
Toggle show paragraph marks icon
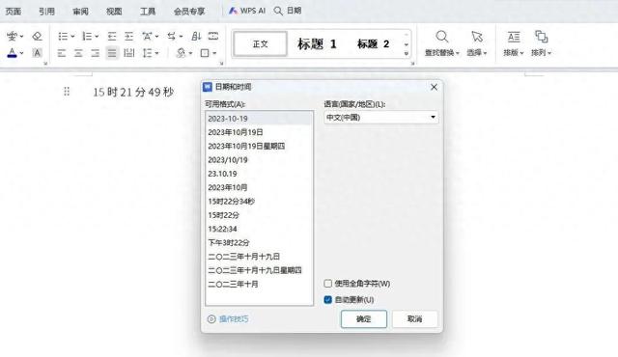pyautogui.click(x=213, y=37)
